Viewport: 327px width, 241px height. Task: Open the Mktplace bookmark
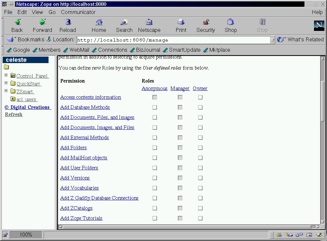(x=217, y=50)
